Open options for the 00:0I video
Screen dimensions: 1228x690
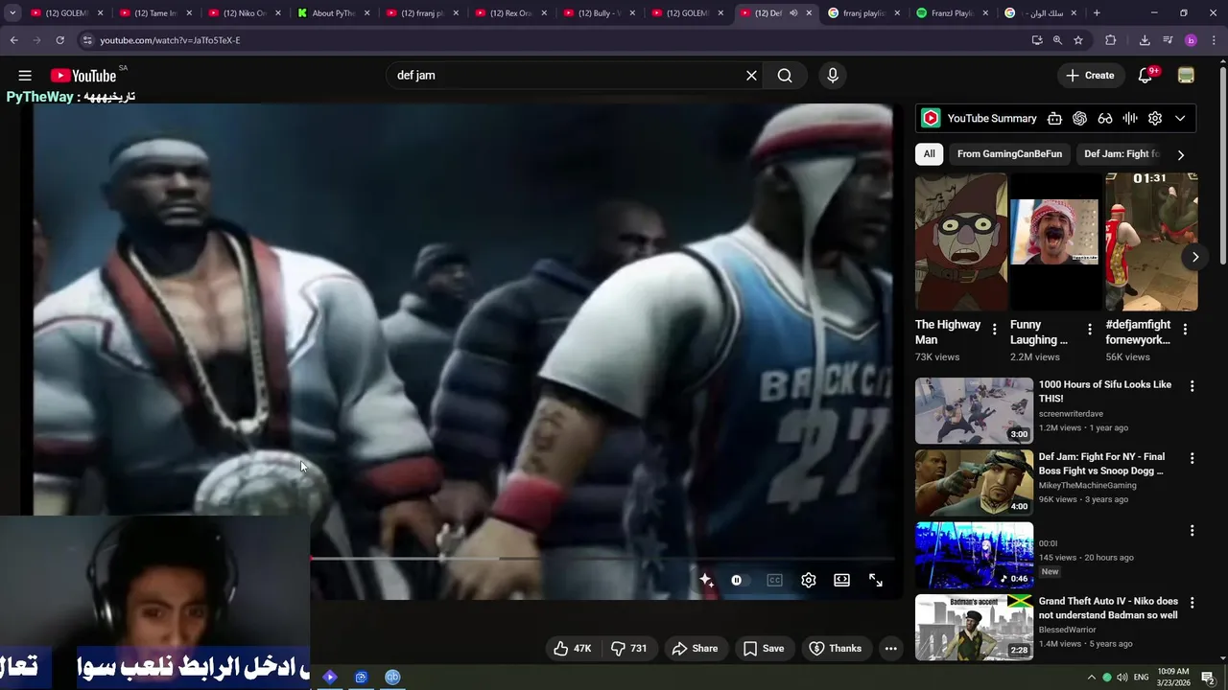coord(1192,530)
